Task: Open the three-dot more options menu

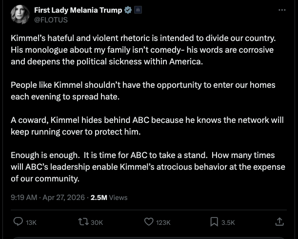Action: coord(282,10)
